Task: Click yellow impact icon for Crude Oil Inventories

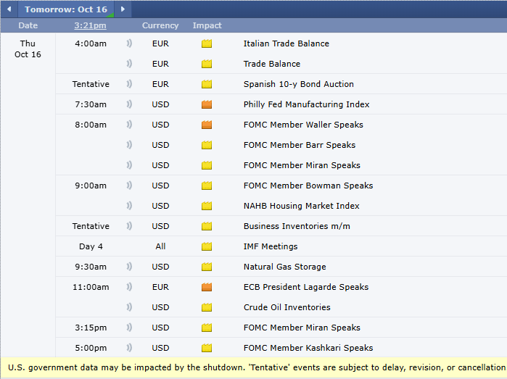Action: [x=207, y=307]
